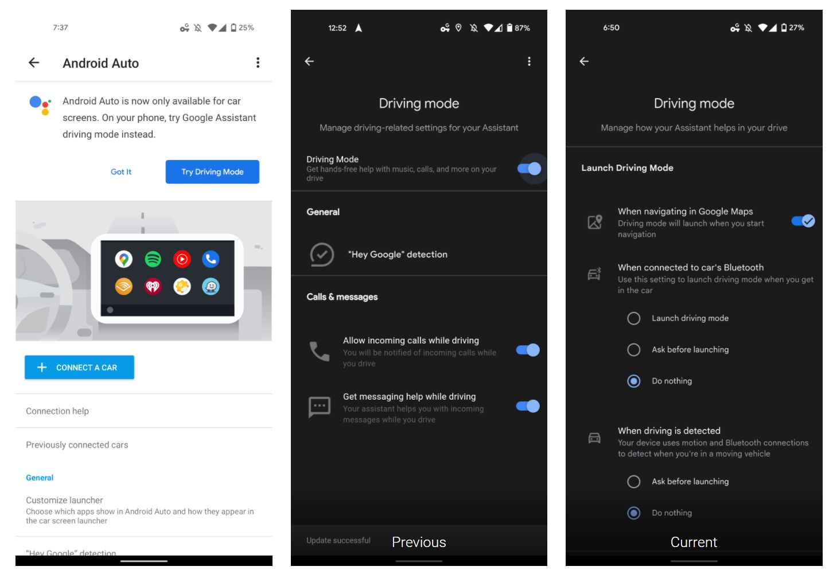Image resolution: width=833 pixels, height=574 pixels.
Task: Tap the Spotify icon on the car screen
Action: 153,259
